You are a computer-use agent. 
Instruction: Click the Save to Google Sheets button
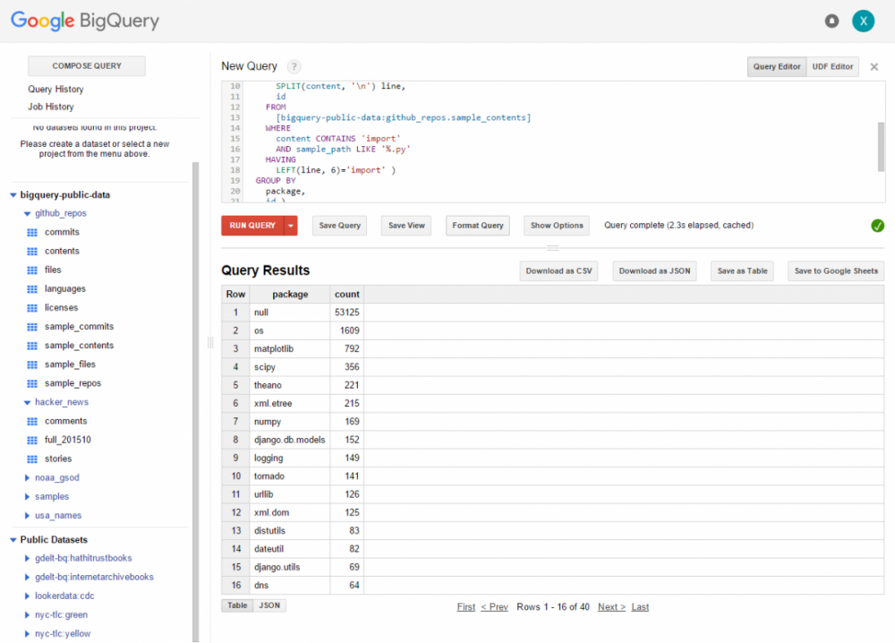(836, 271)
